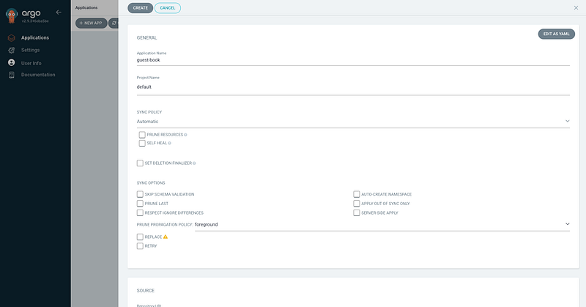Enable Auto-Create Namespace

357,194
